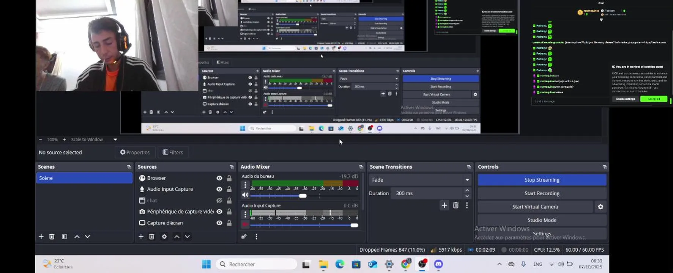Click Start Virtual Camera button
The width and height of the screenshot is (673, 273).
(x=535, y=207)
